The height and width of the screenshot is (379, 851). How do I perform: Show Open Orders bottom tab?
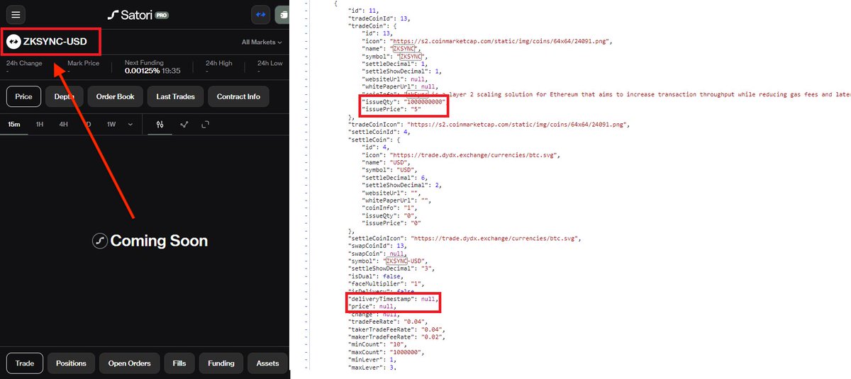[130, 363]
